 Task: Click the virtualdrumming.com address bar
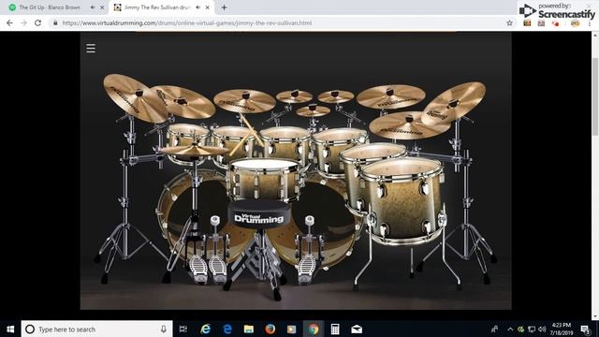tap(279, 22)
